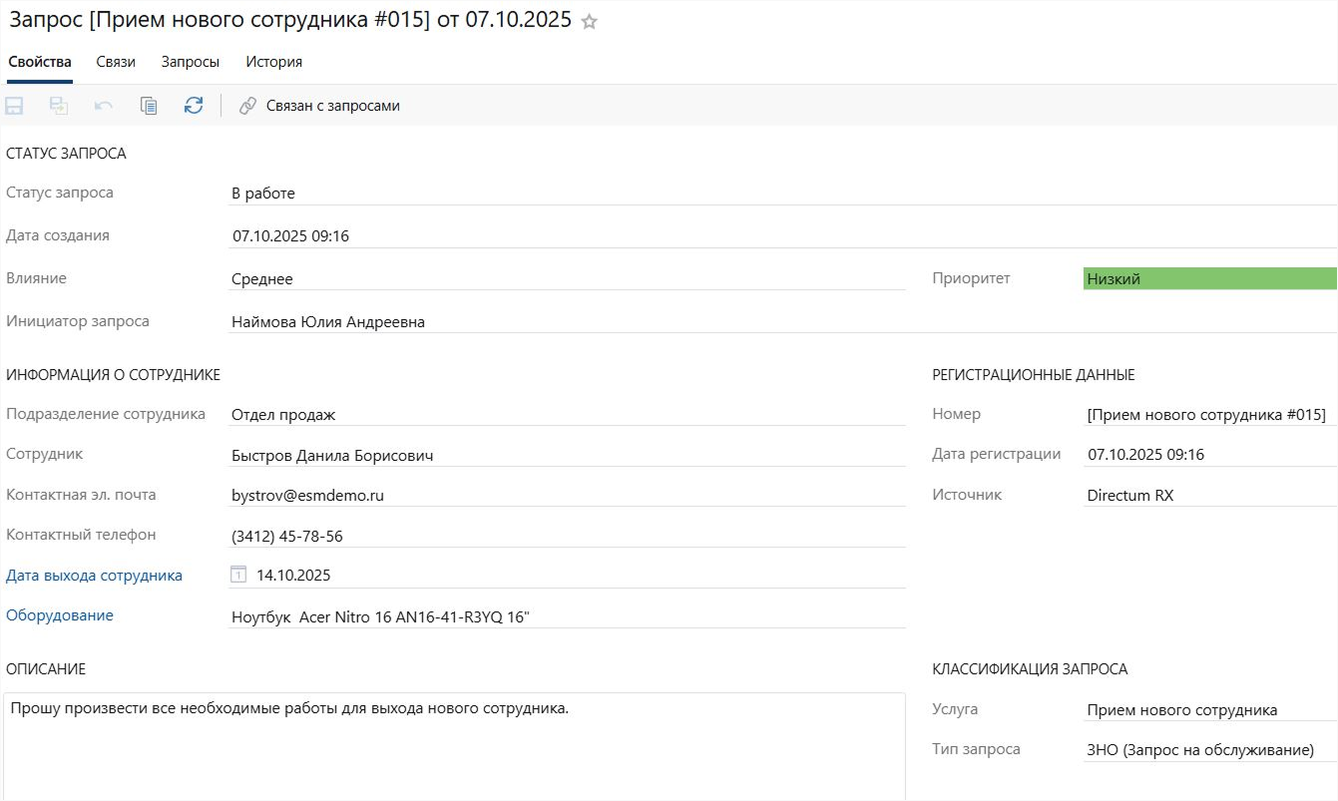This screenshot has width=1338, height=801.
Task: Click inside the Описание text area
Action: click(454, 748)
